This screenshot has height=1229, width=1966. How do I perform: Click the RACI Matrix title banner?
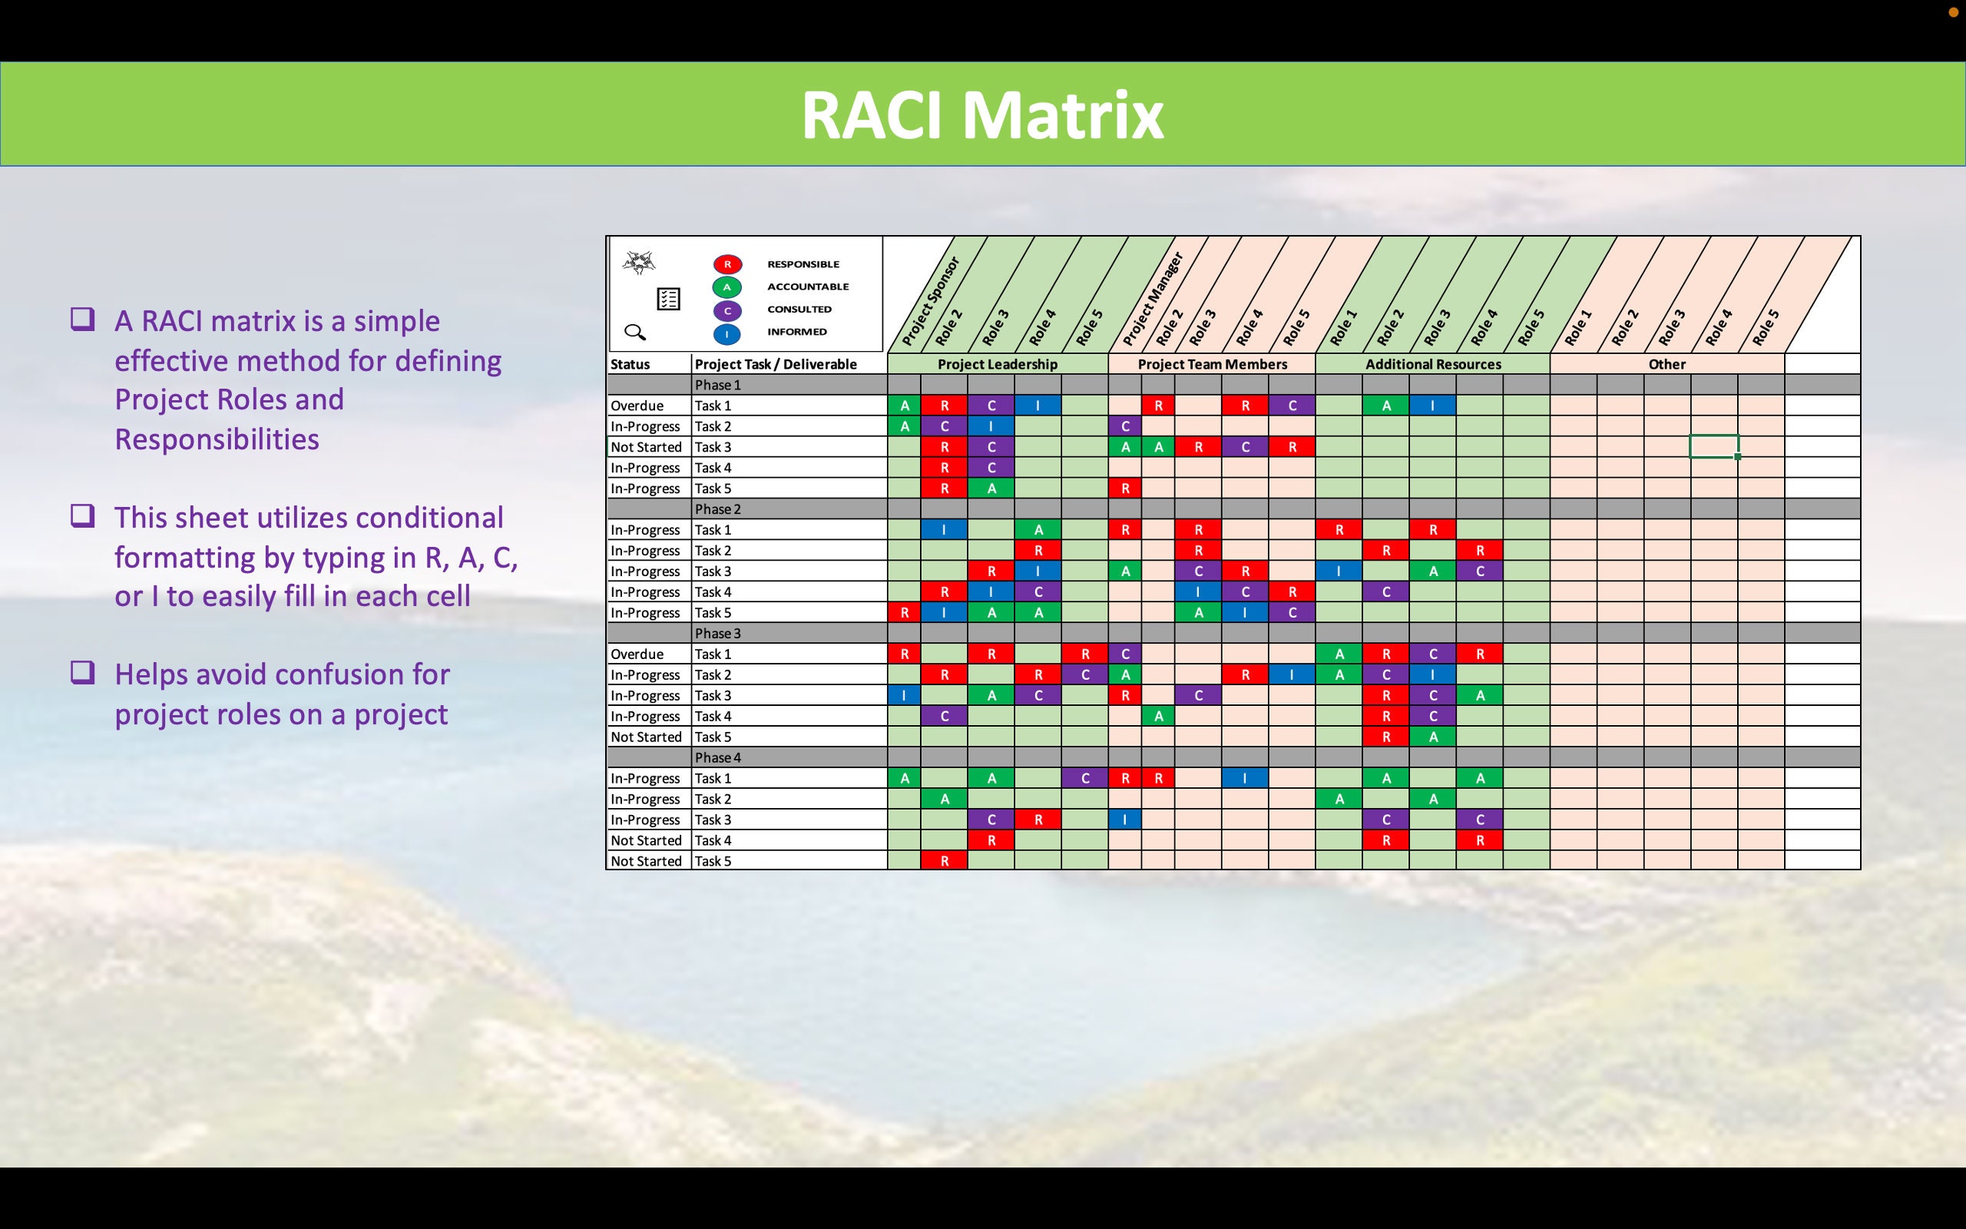coord(983,114)
